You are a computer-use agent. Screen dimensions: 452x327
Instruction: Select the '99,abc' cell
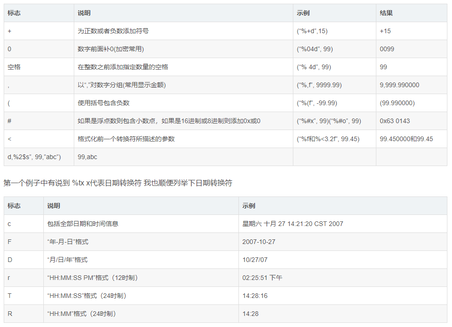coord(87,157)
